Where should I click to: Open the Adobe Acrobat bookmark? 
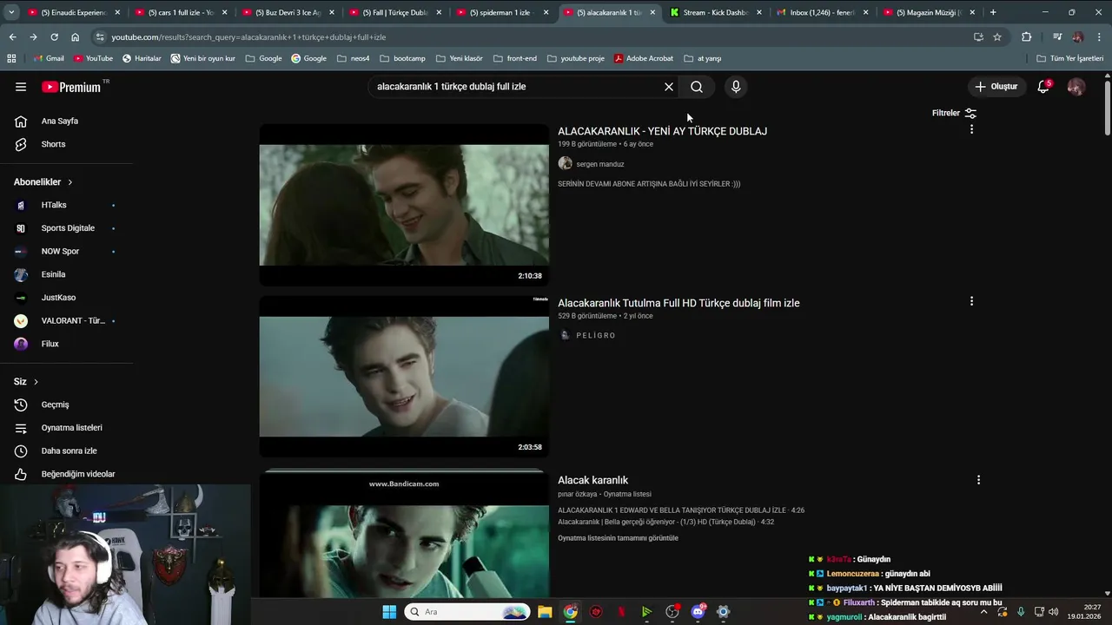[x=643, y=58]
